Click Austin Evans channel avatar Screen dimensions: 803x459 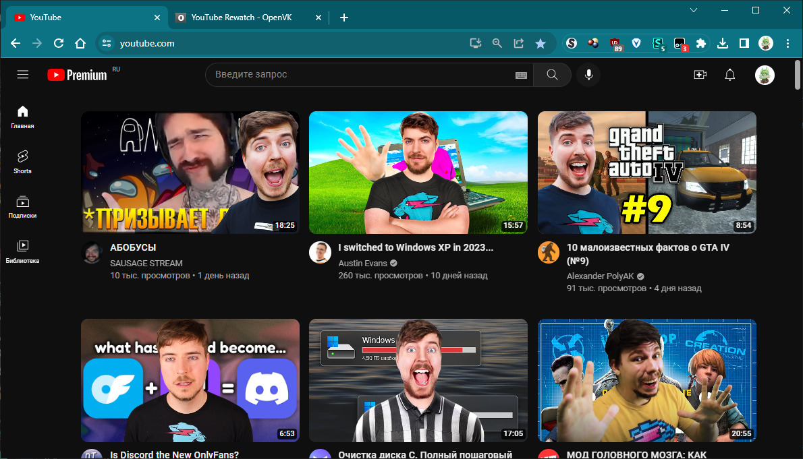320,252
